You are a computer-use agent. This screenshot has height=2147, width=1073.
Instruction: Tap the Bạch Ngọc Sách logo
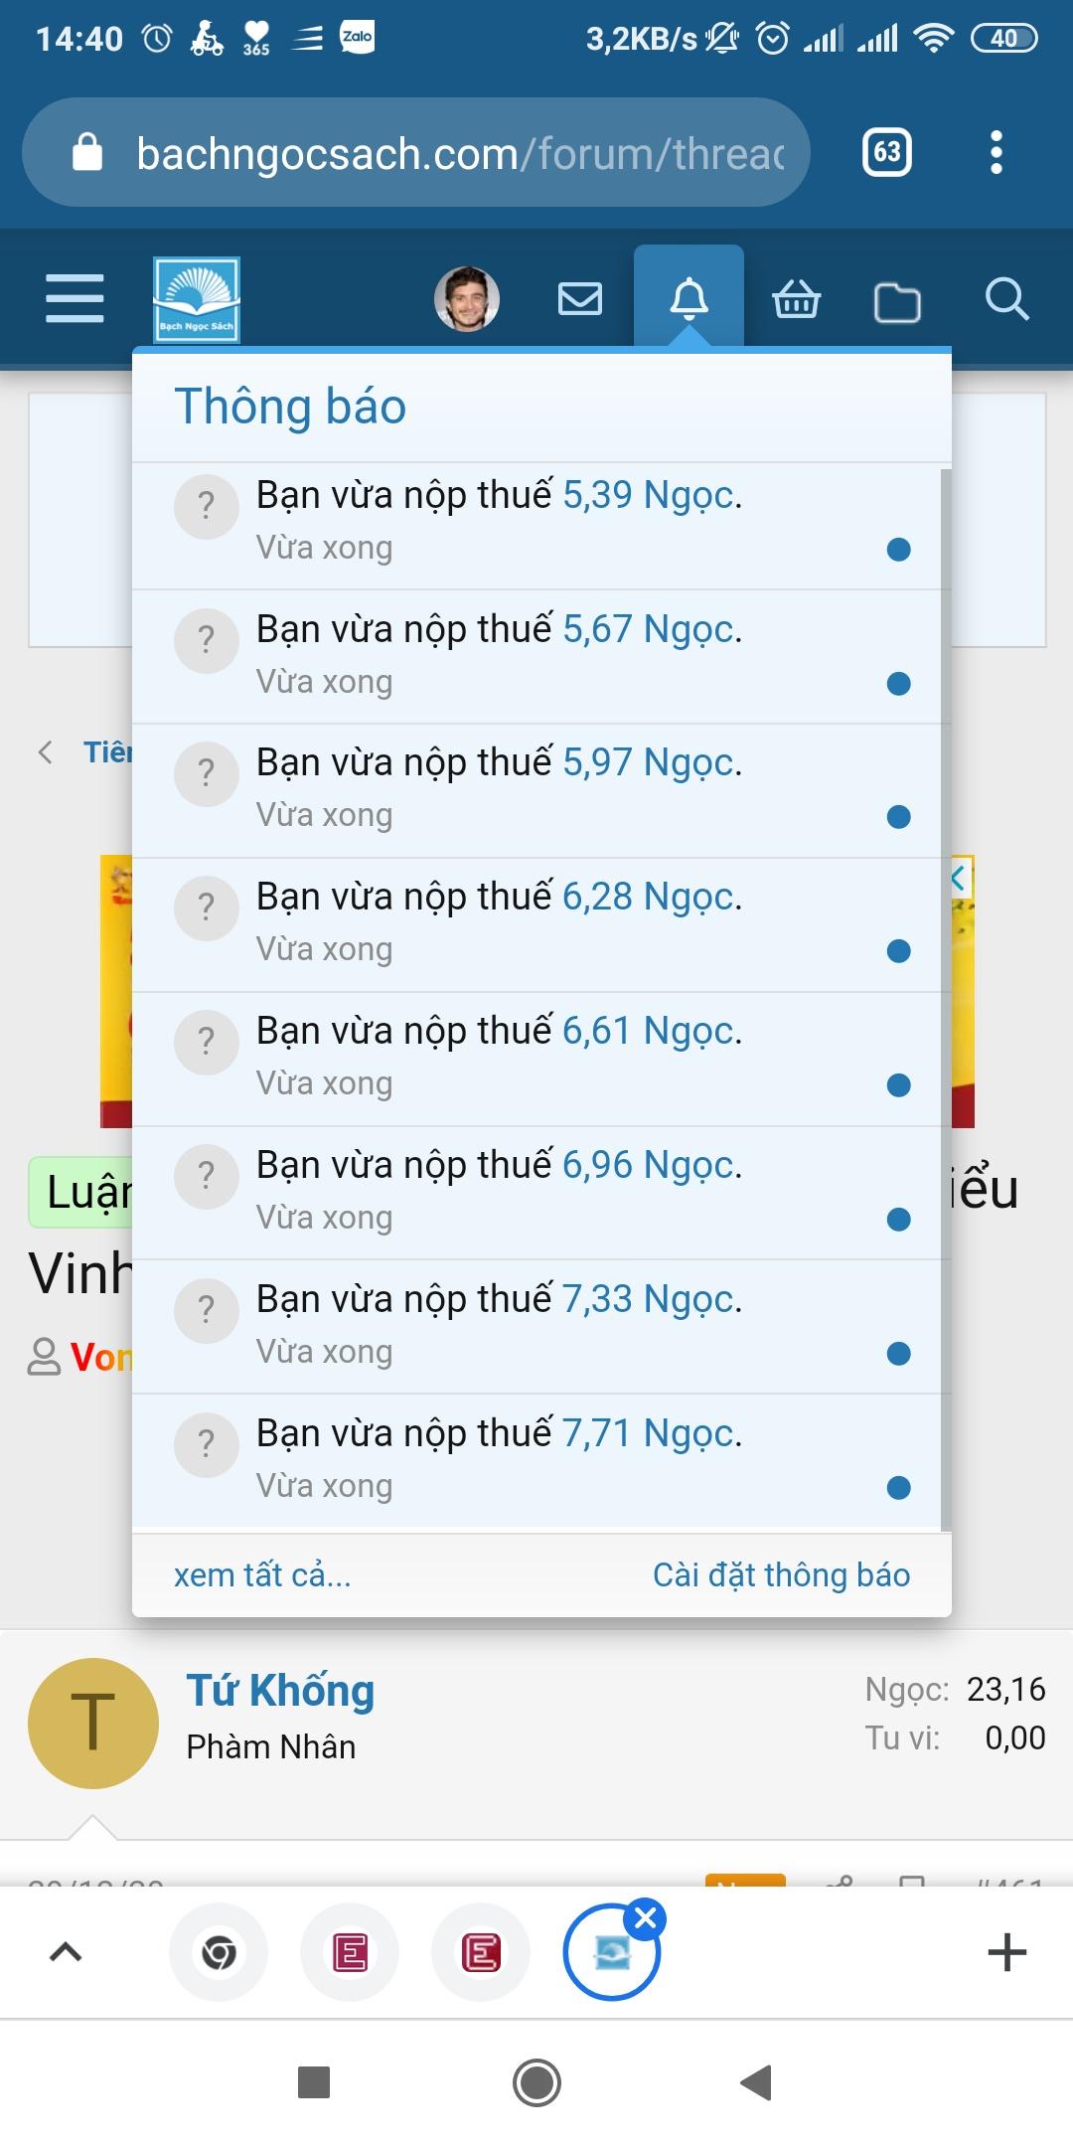(x=197, y=299)
